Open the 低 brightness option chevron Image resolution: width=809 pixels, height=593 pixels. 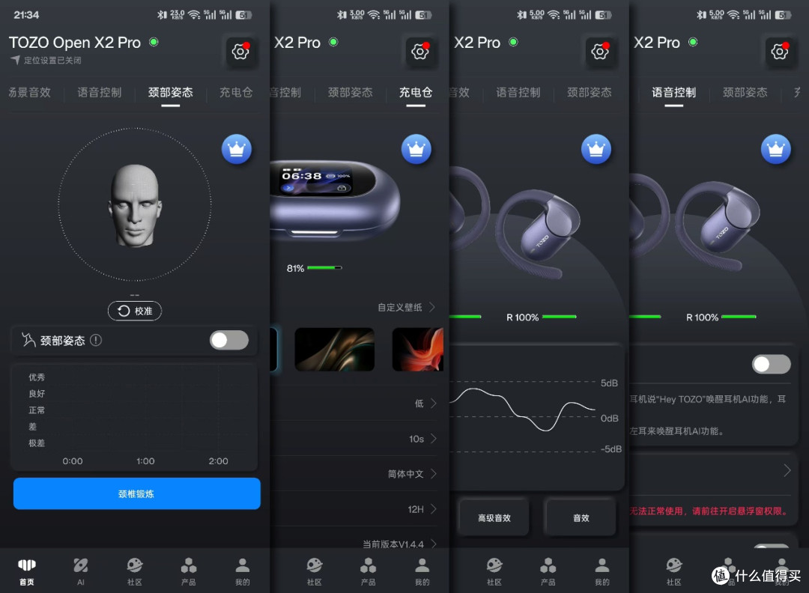[434, 404]
